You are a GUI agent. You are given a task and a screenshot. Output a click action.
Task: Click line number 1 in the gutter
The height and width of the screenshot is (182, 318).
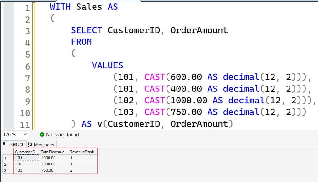[28, 8]
